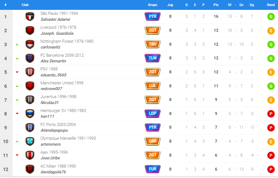Sort table by the Pts column header
The image size is (278, 178).
click(x=216, y=5)
